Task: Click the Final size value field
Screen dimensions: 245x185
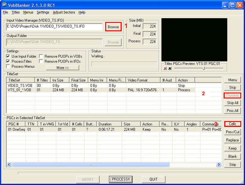Action: tap(150, 34)
